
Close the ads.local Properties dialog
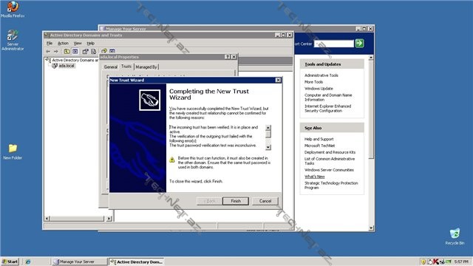(234, 57)
